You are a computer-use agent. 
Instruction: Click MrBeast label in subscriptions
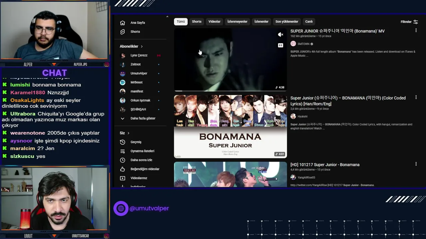click(x=136, y=82)
